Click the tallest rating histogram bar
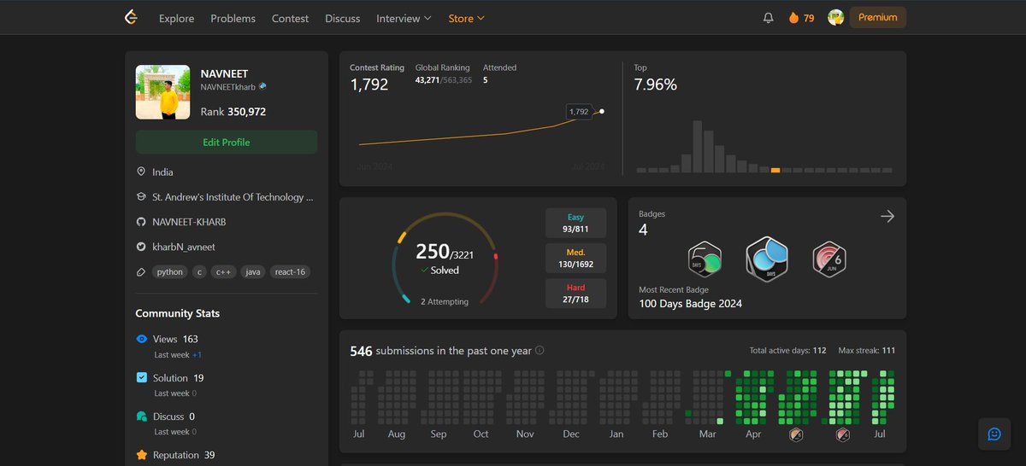Screen dimensions: 1026x466 [x=698, y=147]
